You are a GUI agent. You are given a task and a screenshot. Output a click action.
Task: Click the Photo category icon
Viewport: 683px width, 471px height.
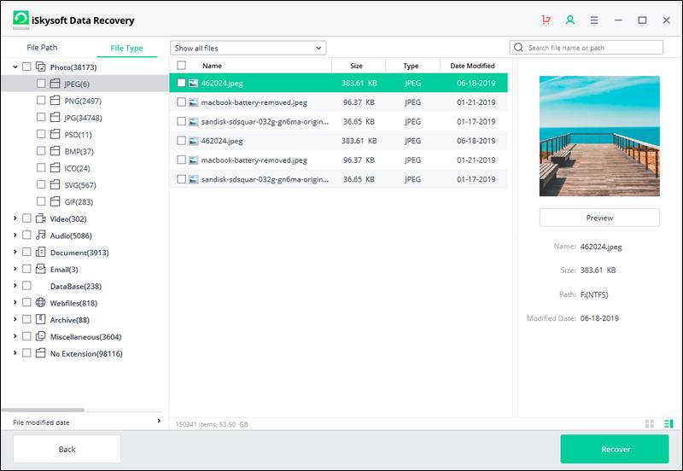[40, 67]
